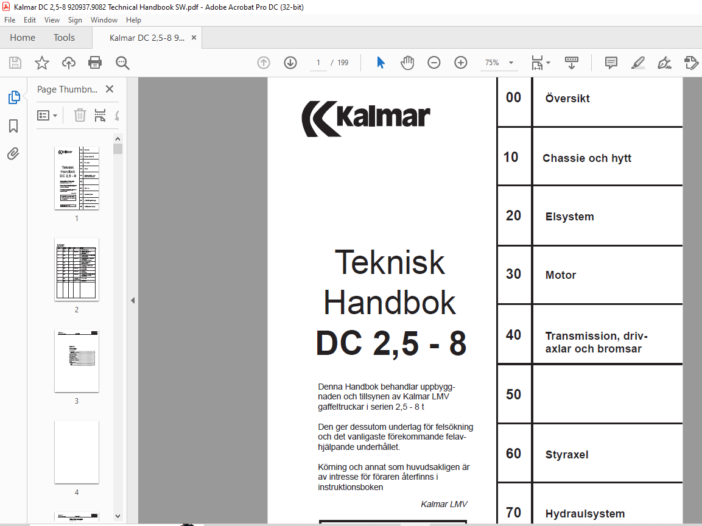Viewport: 702px width, 526px height.
Task: Select the Kalmar DC 2,5-8 document tab
Action: click(x=147, y=38)
